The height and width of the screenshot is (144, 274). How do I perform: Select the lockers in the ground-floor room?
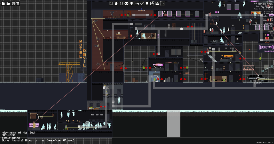click(169, 80)
